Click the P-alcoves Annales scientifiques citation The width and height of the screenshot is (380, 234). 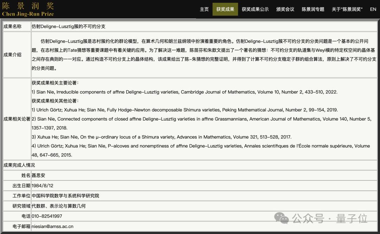[201, 150]
